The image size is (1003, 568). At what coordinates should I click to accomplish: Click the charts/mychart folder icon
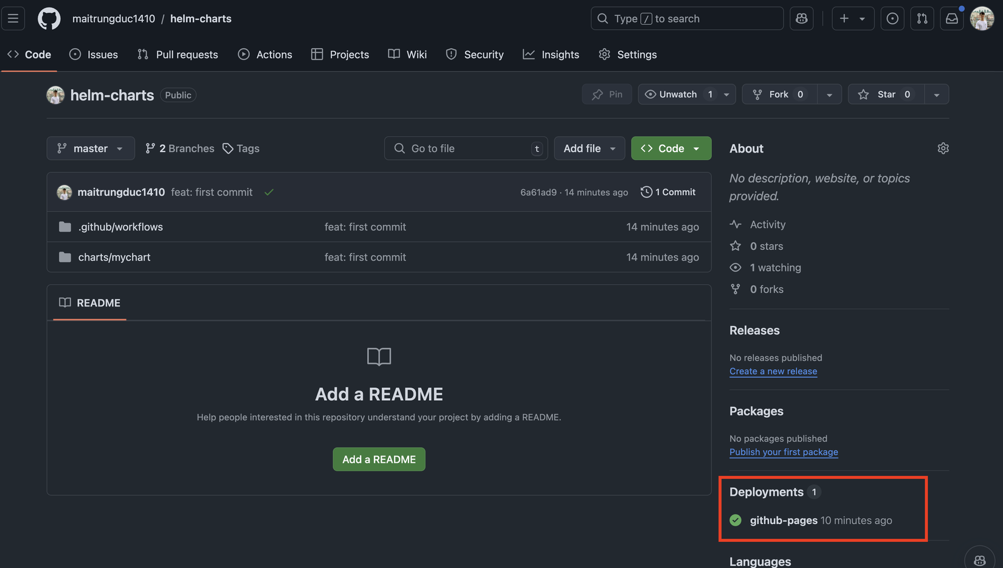65,257
